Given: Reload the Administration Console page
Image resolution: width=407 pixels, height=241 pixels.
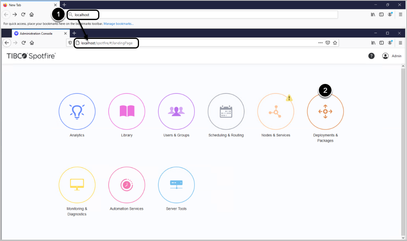Looking at the screenshot, I should [23, 43].
